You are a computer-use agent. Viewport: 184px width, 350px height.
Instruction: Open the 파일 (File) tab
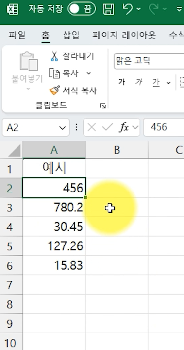17,35
